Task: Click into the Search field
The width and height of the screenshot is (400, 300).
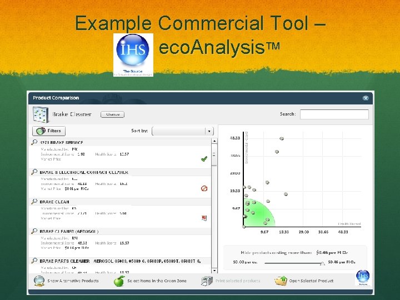Action: (334, 114)
